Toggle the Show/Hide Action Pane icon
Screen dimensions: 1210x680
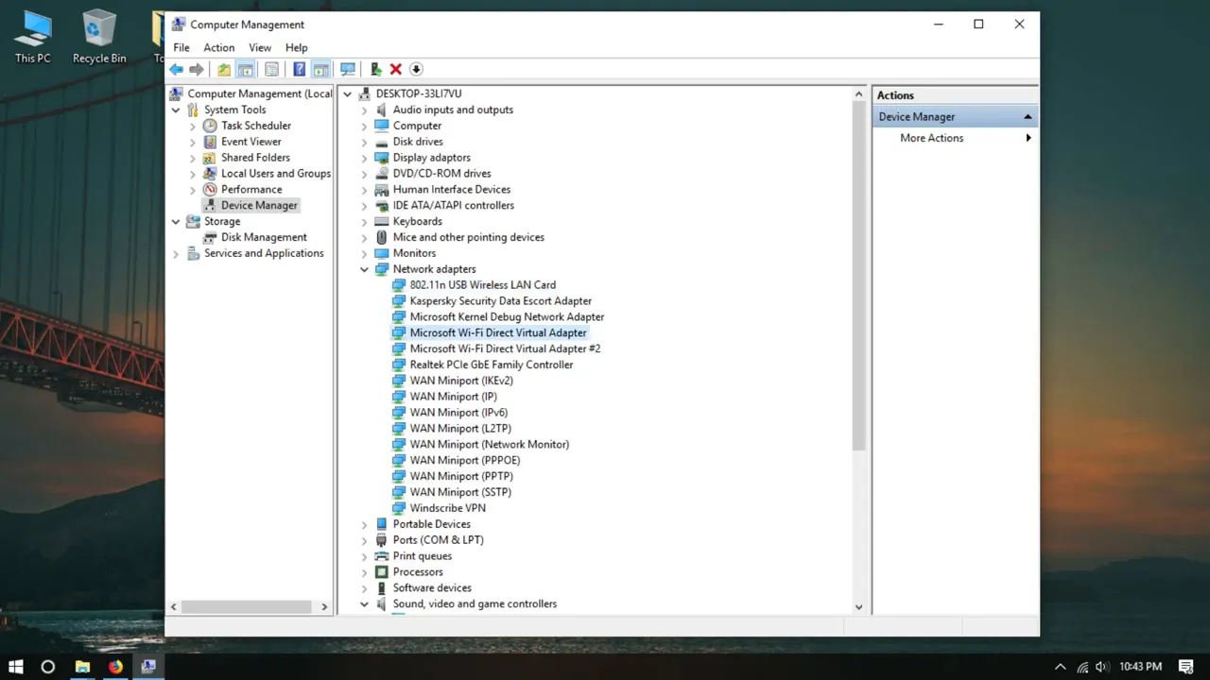click(320, 69)
